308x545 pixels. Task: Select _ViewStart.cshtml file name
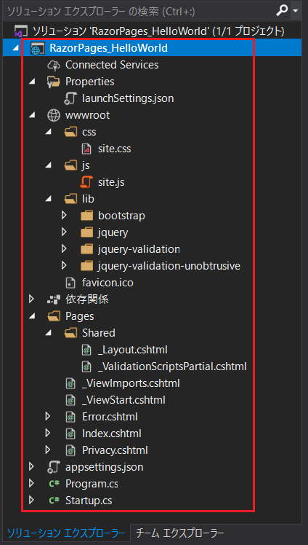pos(123,401)
